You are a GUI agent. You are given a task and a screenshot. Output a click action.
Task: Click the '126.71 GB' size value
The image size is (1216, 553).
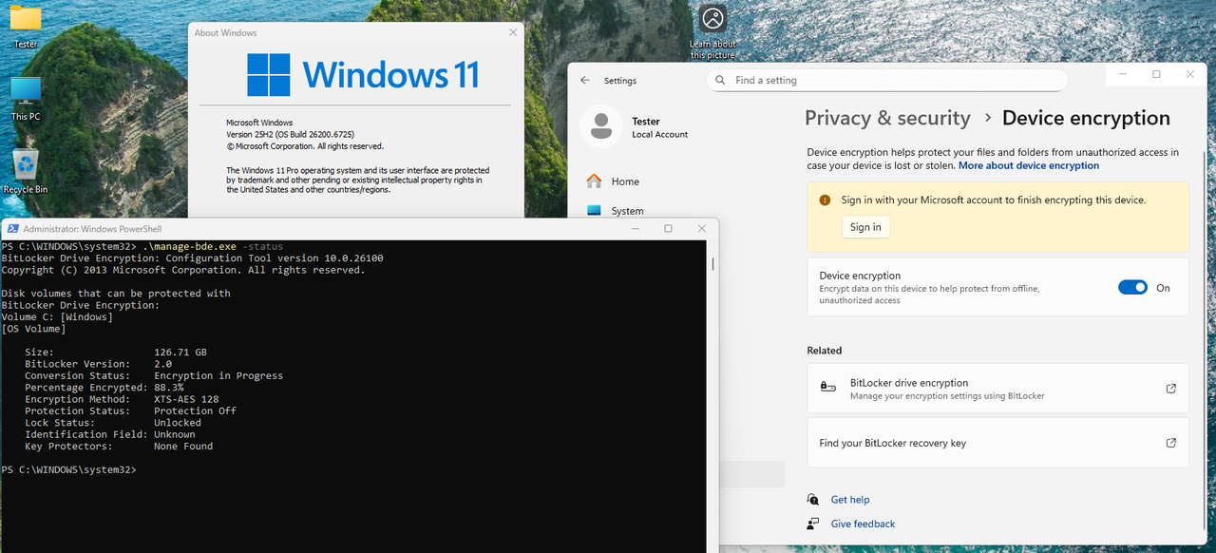(180, 353)
